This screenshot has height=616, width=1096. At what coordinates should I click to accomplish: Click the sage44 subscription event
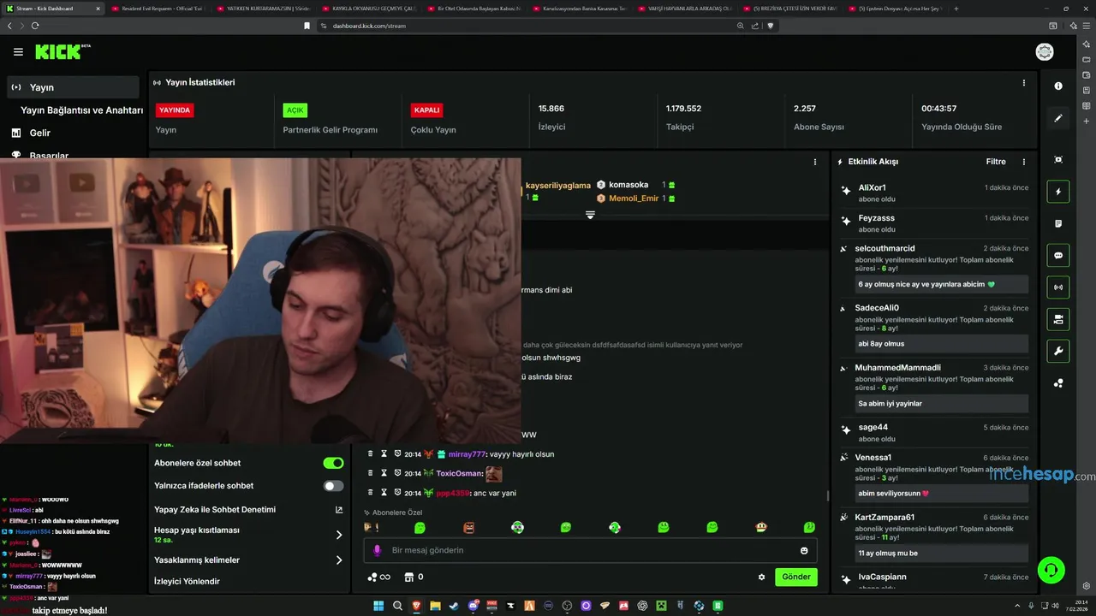pyautogui.click(x=935, y=432)
